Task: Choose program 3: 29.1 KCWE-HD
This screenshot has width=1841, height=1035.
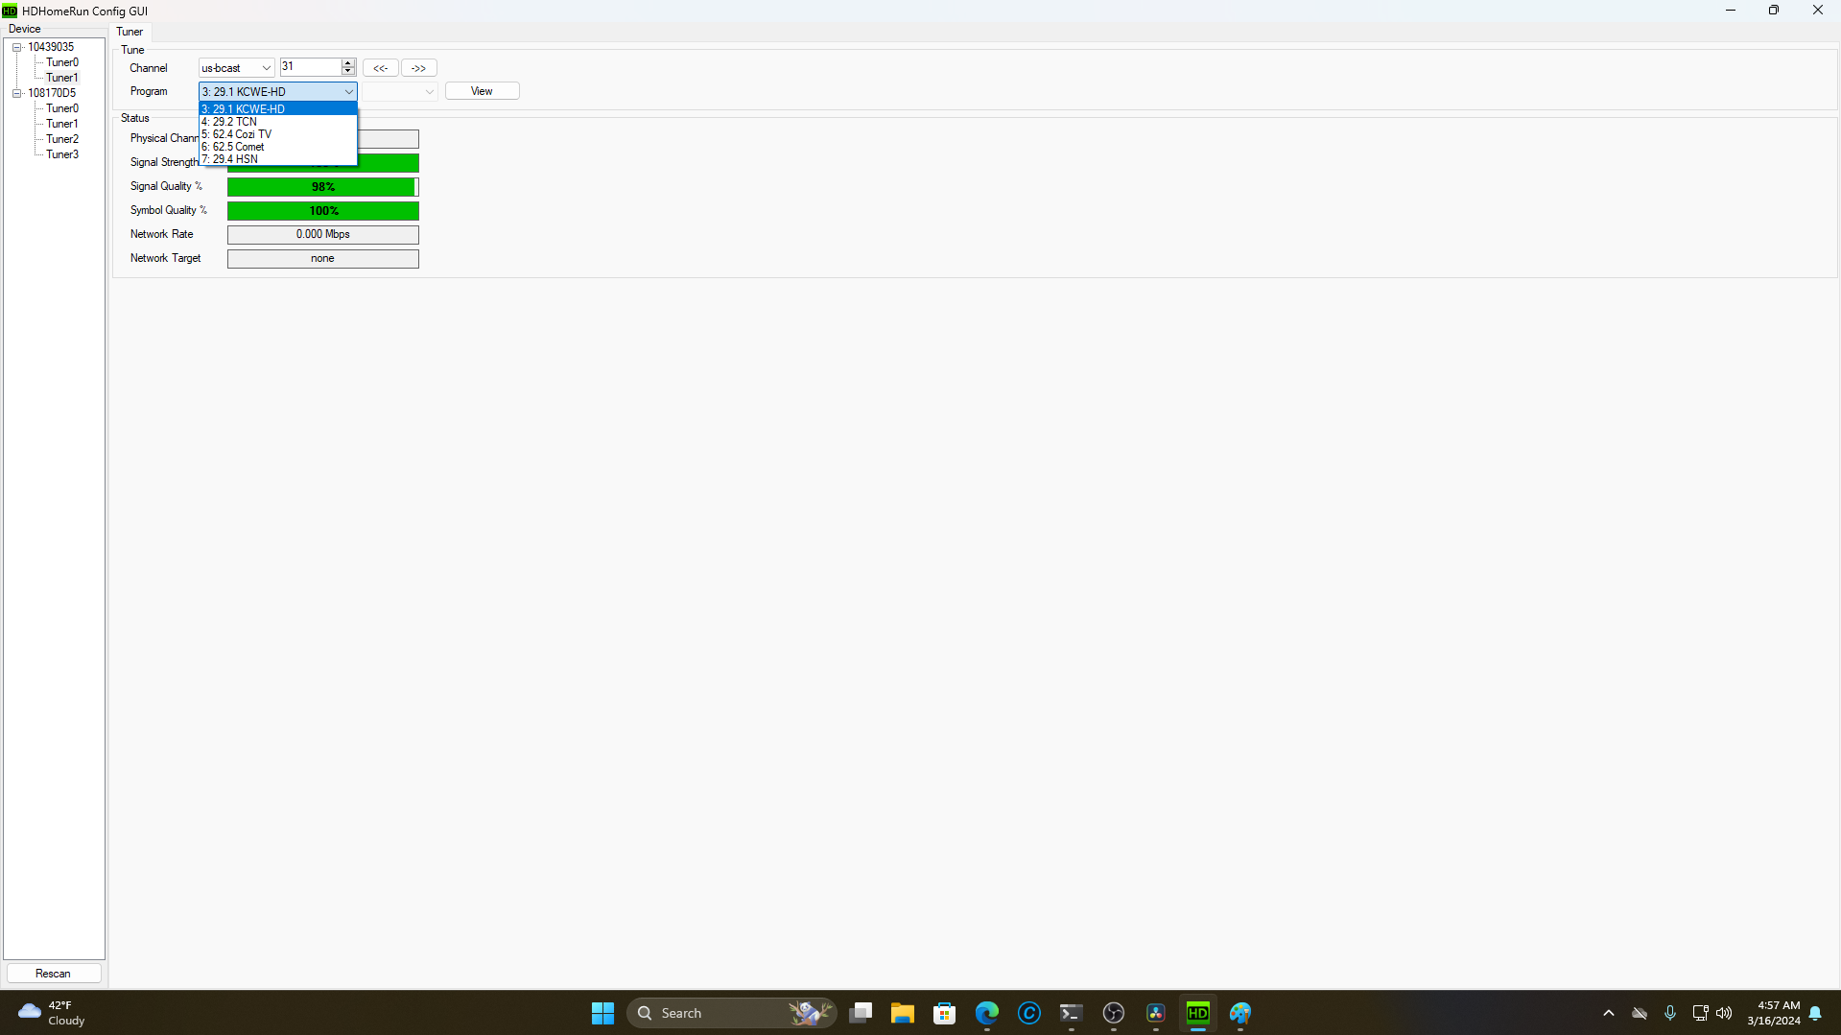Action: point(278,109)
